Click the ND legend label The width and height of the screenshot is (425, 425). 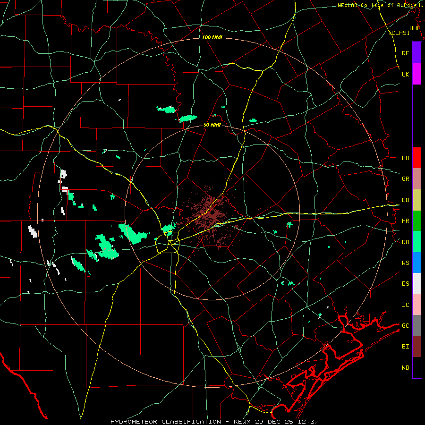(x=405, y=367)
